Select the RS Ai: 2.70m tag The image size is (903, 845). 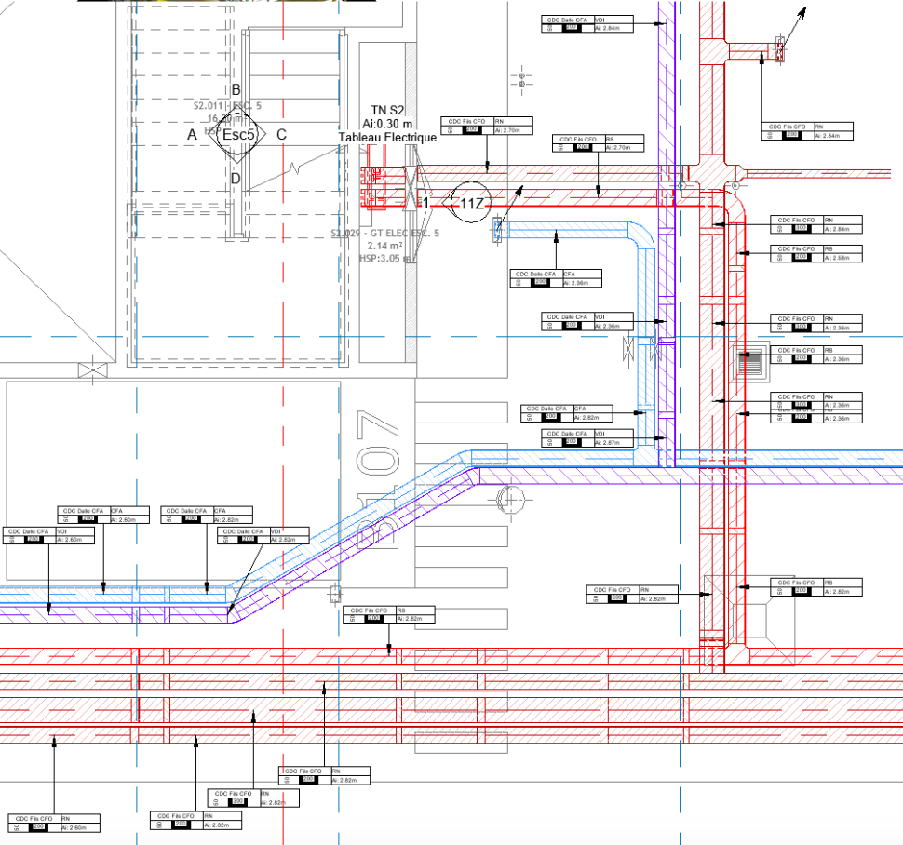coord(598,142)
